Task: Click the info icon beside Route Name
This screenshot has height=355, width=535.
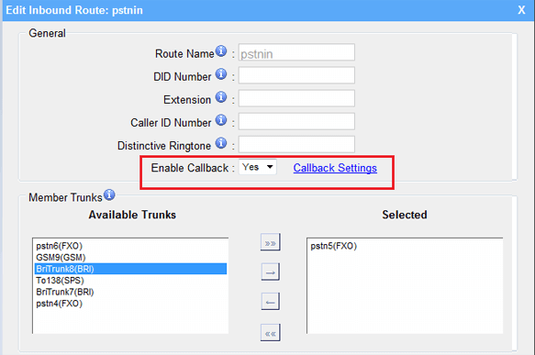Action: tap(221, 51)
